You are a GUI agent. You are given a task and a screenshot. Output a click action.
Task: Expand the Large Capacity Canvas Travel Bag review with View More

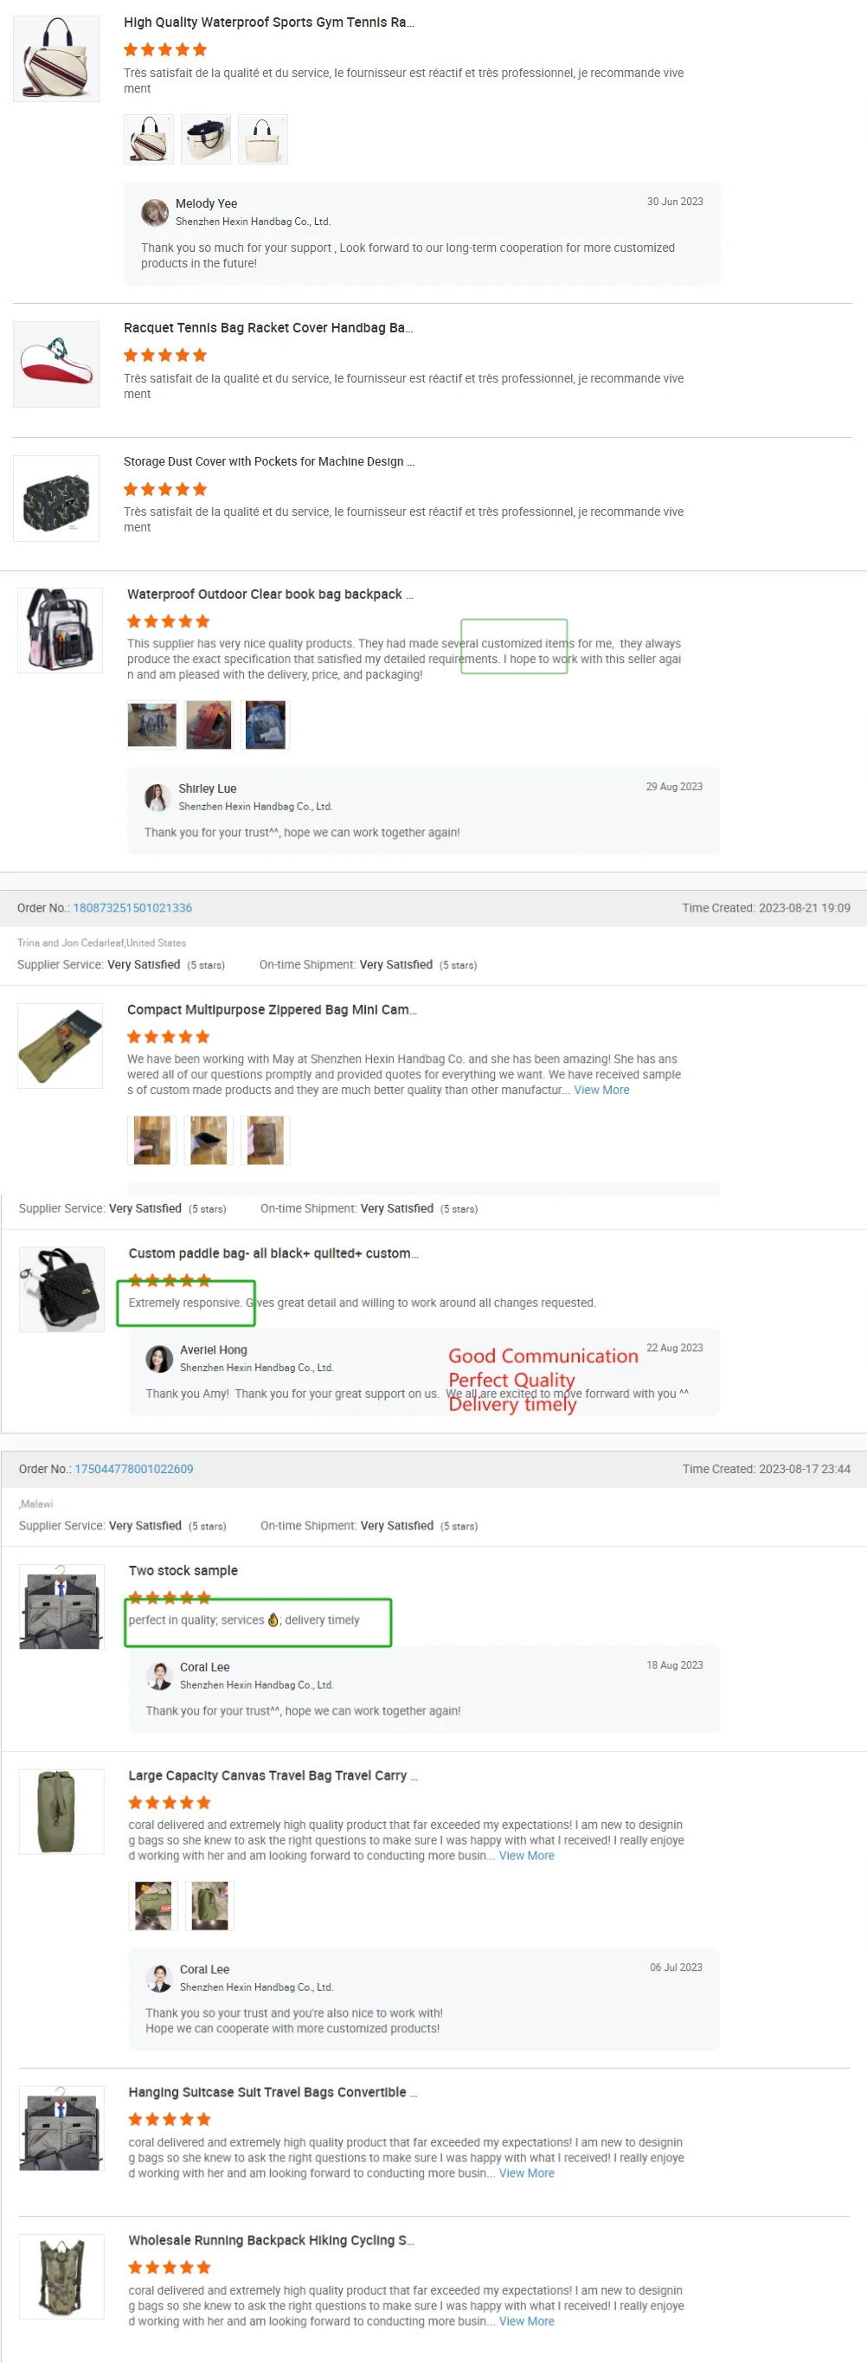pos(527,1856)
